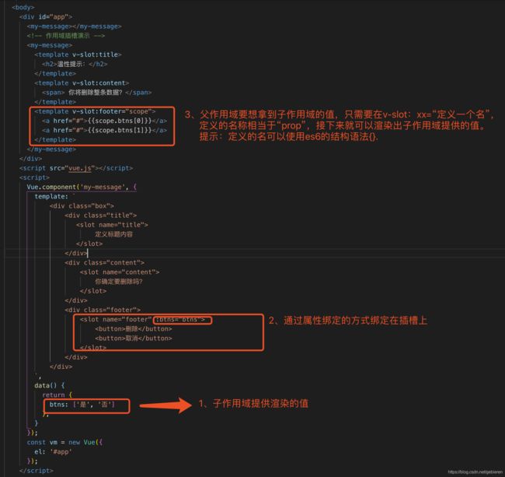The height and width of the screenshot is (477, 505).
Task: Click the <template v-slot:content> line
Action: 82,83
